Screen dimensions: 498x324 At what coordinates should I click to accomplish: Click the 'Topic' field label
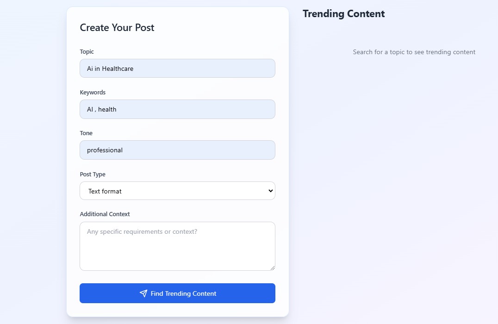(87, 52)
